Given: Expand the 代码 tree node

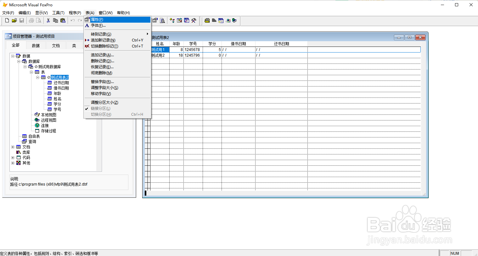Looking at the screenshot, I should click(13, 158).
